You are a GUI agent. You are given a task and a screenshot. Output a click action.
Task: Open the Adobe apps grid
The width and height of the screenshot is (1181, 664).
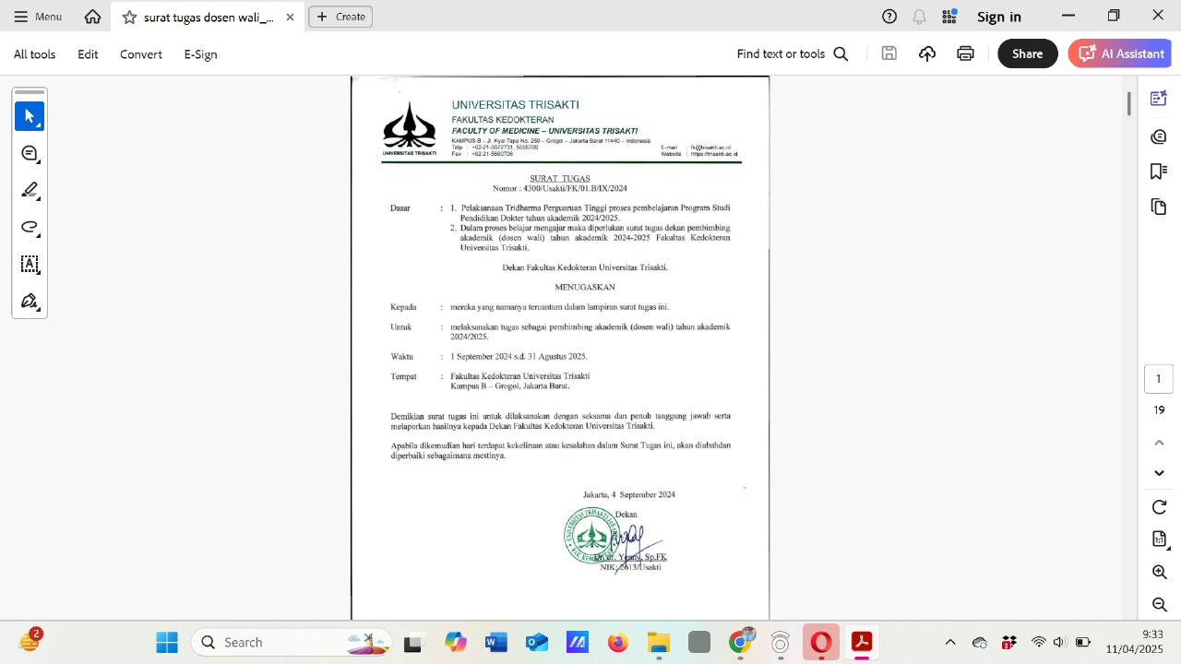pos(948,17)
